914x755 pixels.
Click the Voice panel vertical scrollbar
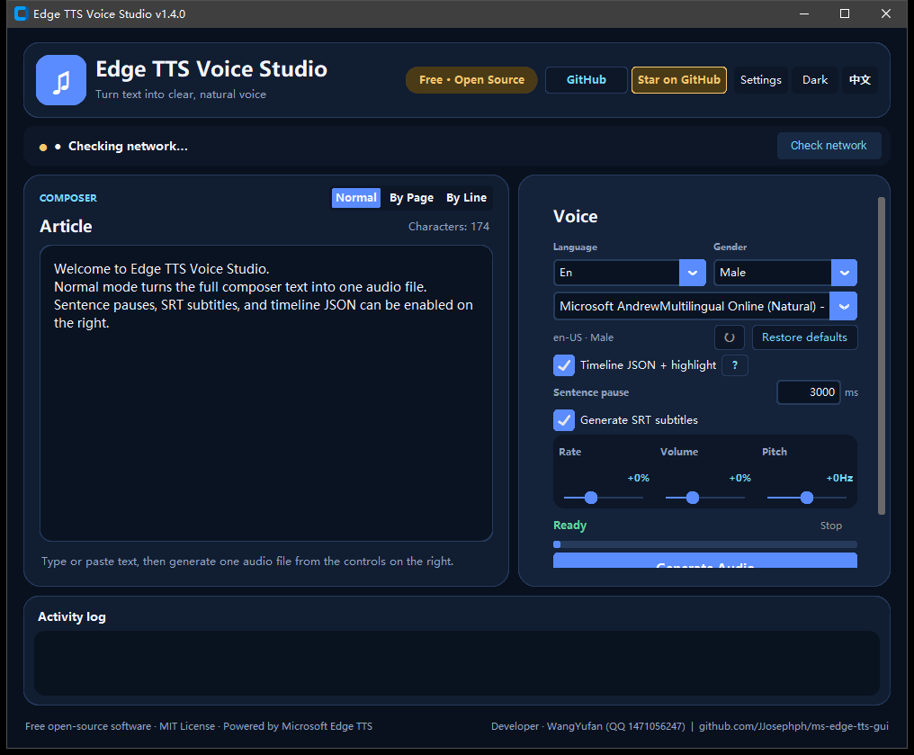[x=882, y=356]
